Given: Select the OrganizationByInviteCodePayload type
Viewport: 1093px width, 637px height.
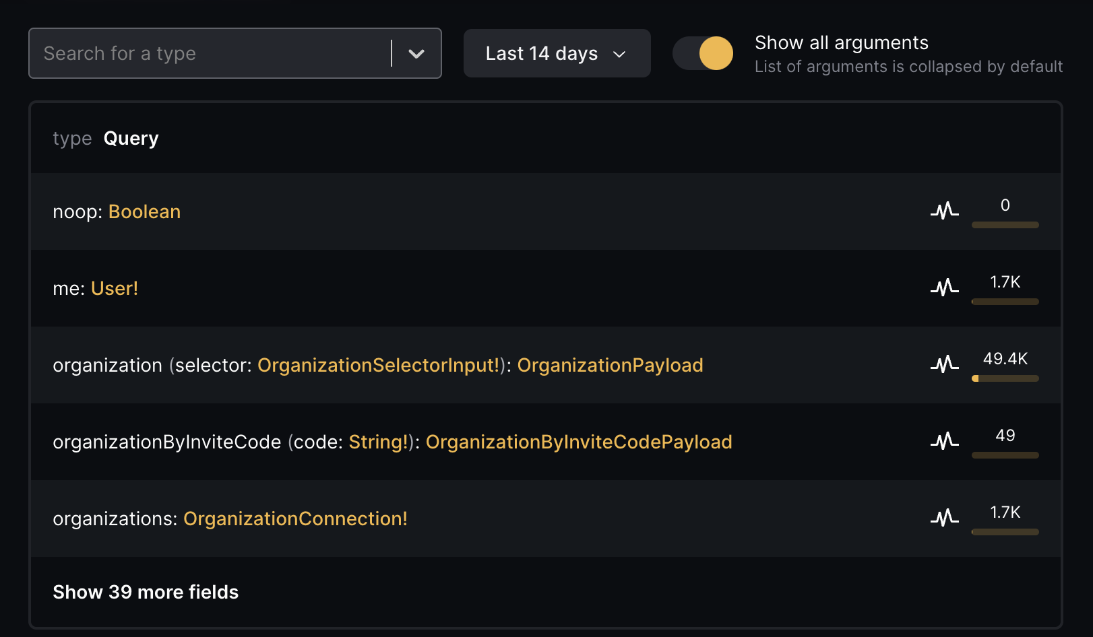Looking at the screenshot, I should coord(579,442).
